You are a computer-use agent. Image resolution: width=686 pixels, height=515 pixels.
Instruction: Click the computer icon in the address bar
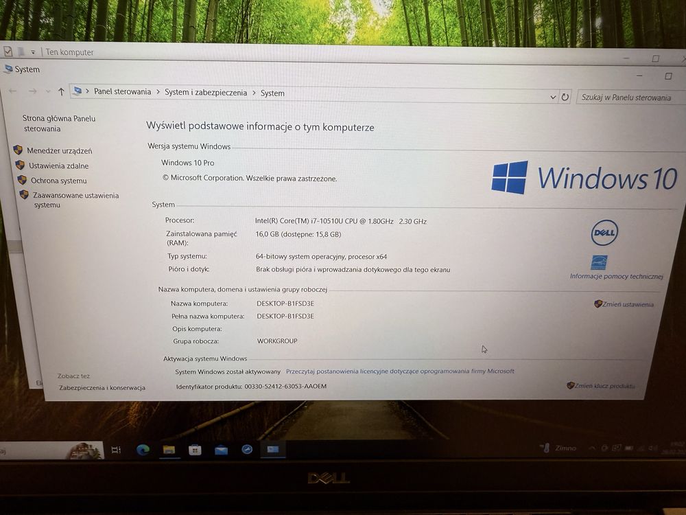click(x=78, y=91)
